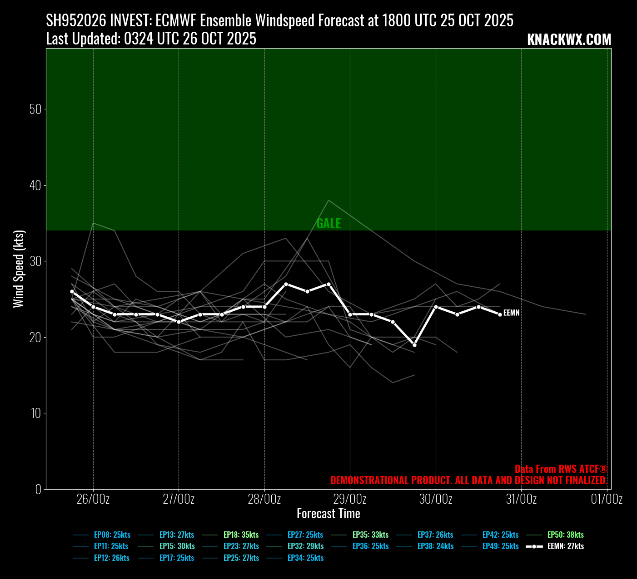Click the 31/00z x-axis tick label

pos(521,500)
